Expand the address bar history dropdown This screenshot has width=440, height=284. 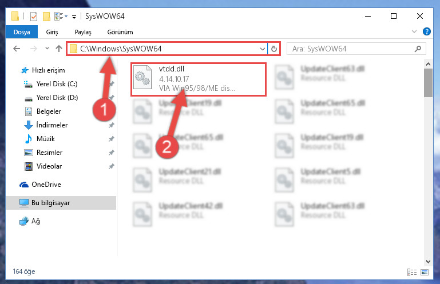[x=263, y=49]
